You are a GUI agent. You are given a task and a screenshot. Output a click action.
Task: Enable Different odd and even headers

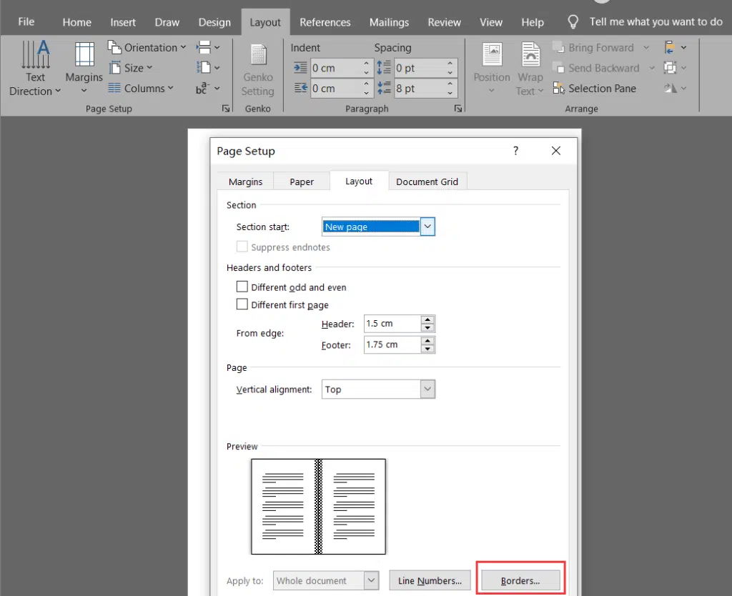pos(242,287)
